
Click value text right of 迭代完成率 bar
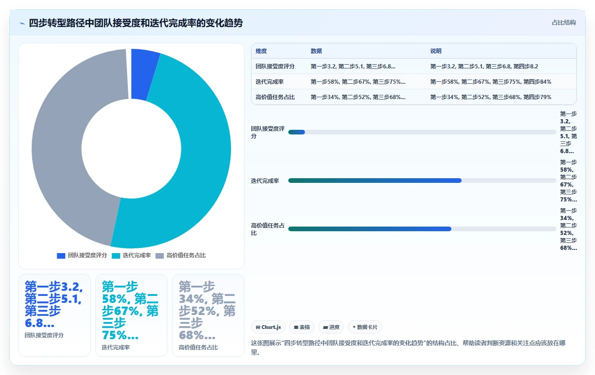point(569,181)
